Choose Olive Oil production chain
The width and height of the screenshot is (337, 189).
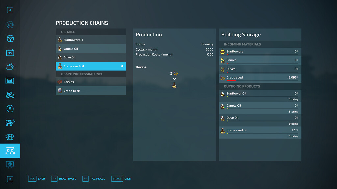[91, 57]
